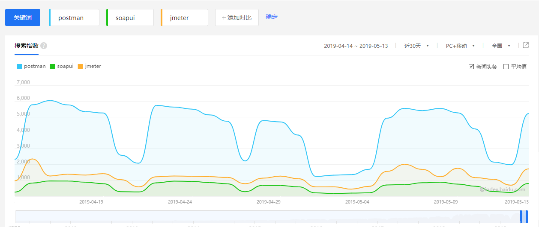539x227 pixels.
Task: Open the date range 2019-04-14 ~ 2019-05-13
Action: pos(356,46)
